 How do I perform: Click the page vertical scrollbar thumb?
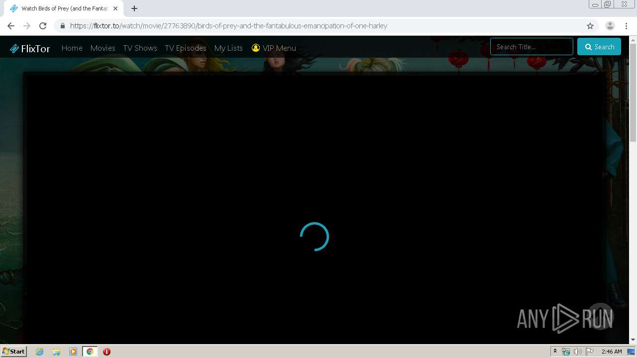[x=633, y=92]
